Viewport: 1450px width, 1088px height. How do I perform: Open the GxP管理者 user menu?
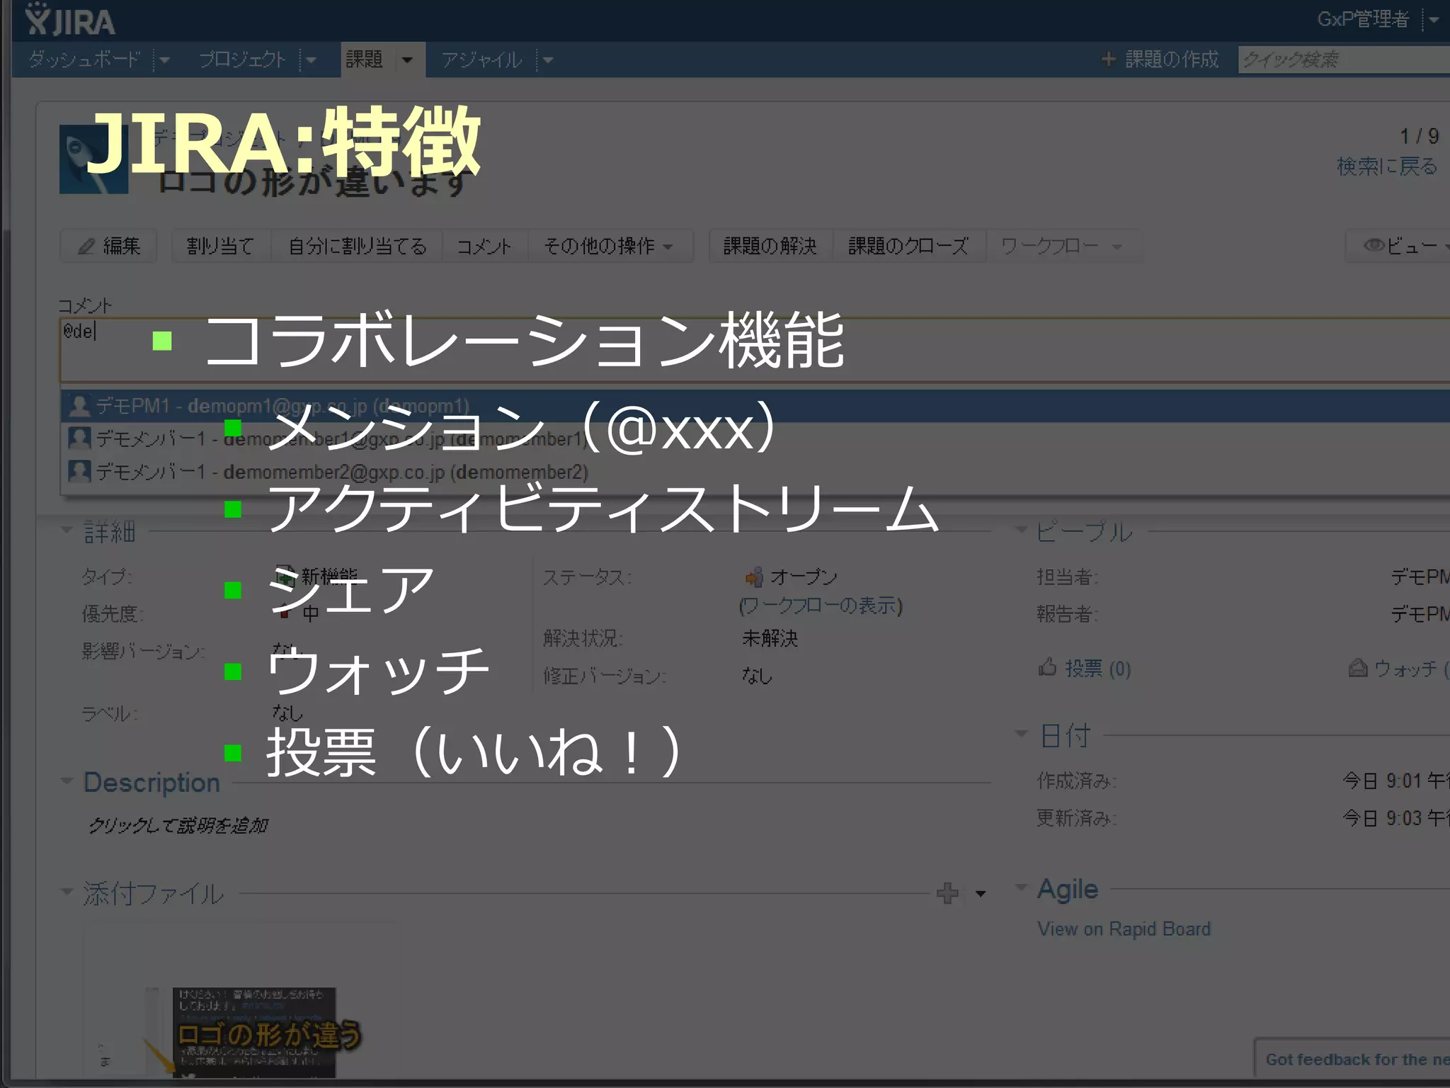pyautogui.click(x=1363, y=19)
